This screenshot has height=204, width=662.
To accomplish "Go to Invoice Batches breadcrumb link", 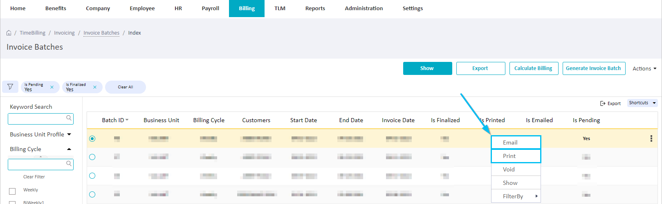I will [101, 33].
